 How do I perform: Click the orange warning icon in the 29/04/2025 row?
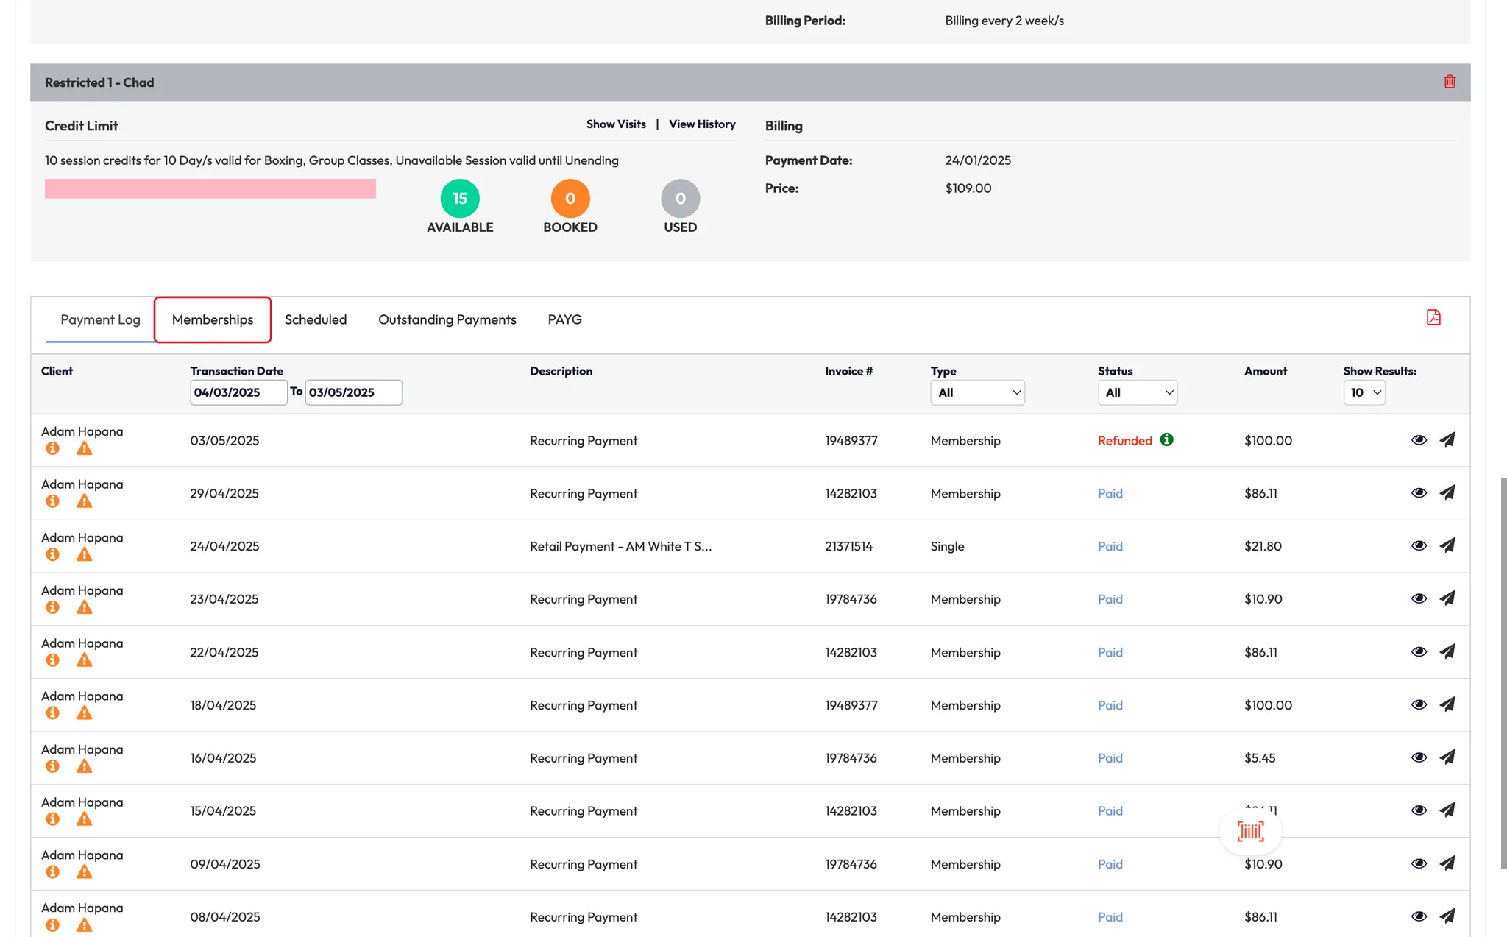[x=85, y=501]
